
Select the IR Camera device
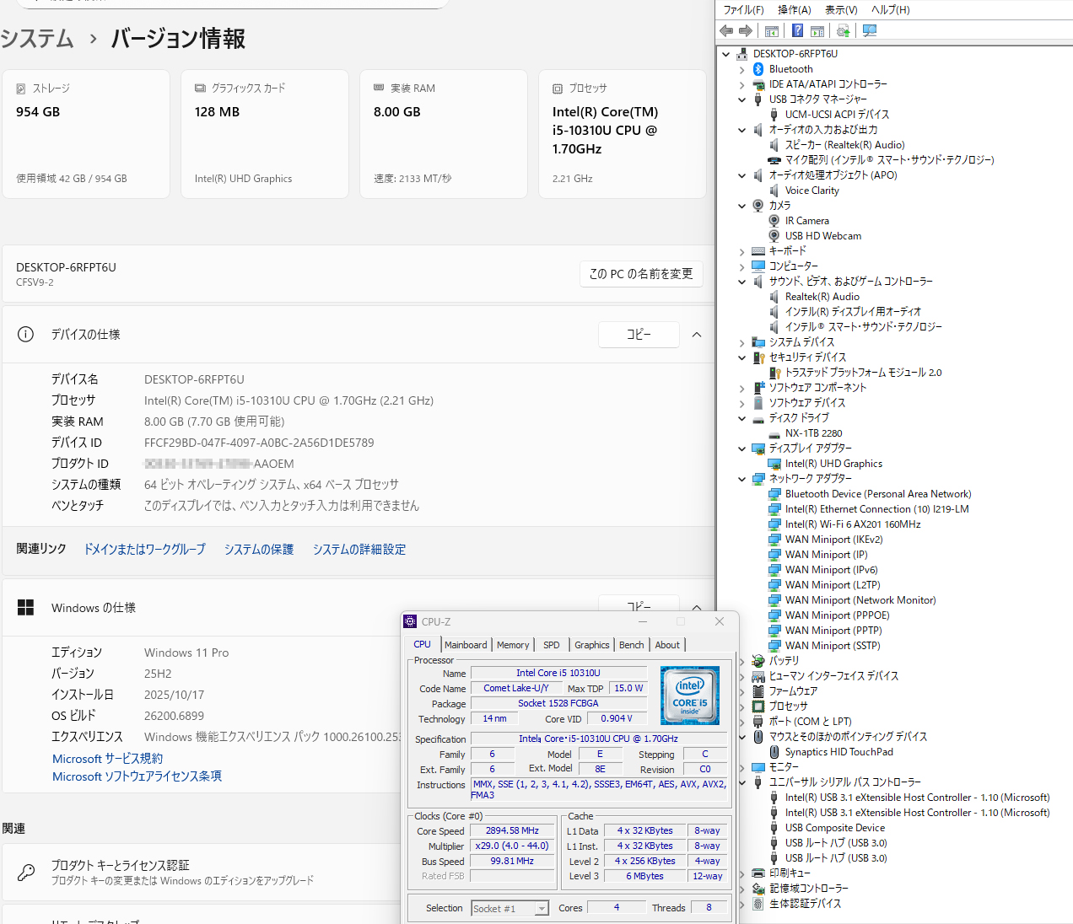[x=806, y=221]
